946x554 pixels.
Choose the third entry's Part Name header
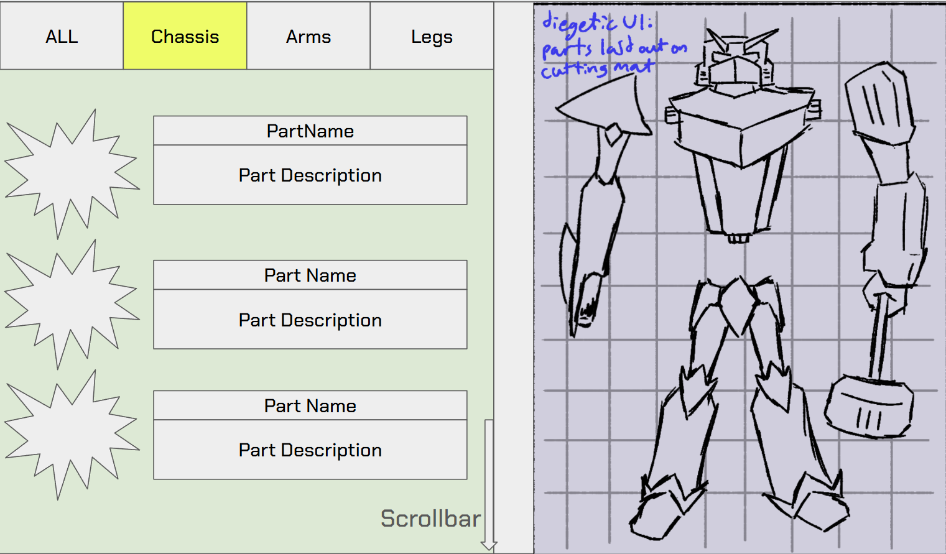[x=310, y=405]
